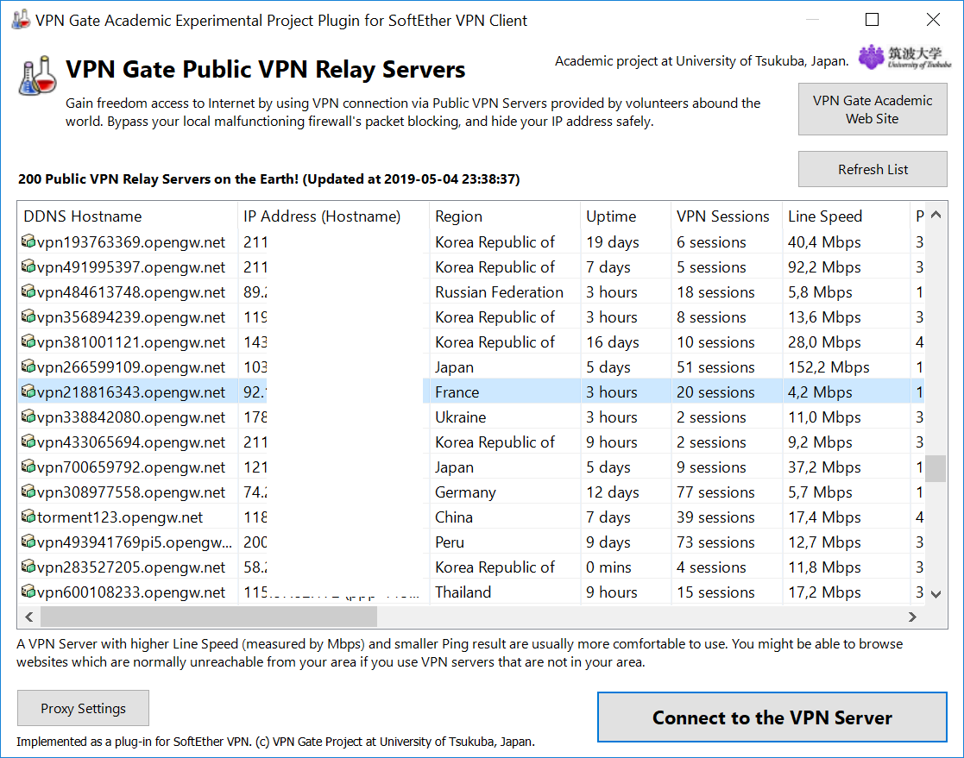Click the server icon for vpn700659792.opengw.net
This screenshot has width=964, height=758.
(x=28, y=467)
